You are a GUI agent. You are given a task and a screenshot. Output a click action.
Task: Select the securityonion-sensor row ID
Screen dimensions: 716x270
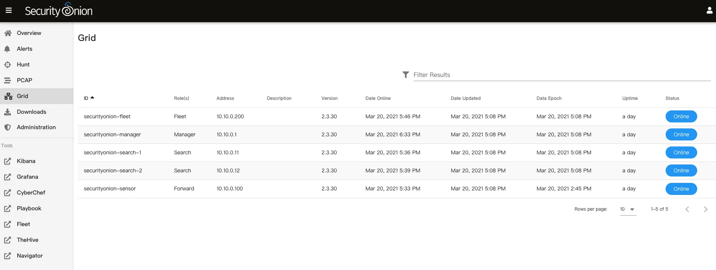click(x=110, y=189)
